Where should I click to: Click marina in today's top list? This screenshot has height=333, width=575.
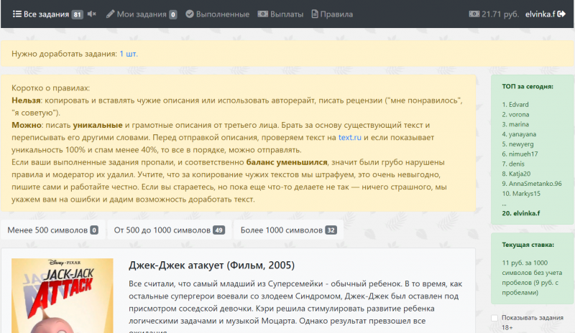point(518,124)
